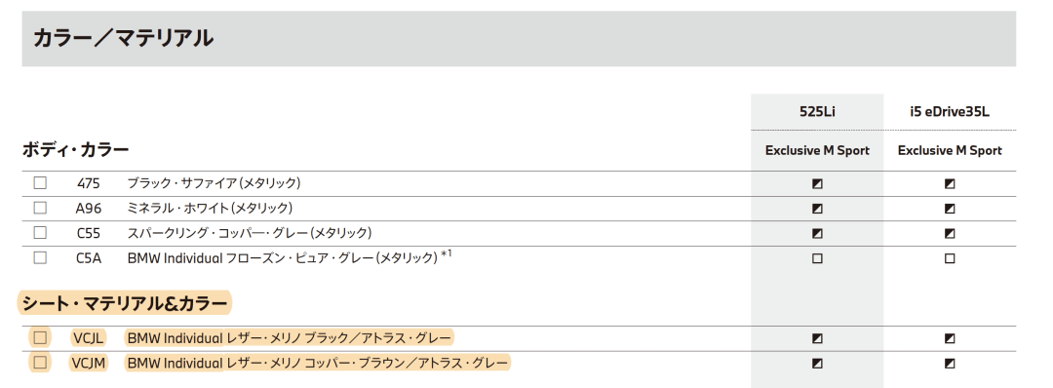Viewport: 1053px width, 388px height.
Task: Click the 525Li availability icon for A96
Action: pyautogui.click(x=817, y=208)
